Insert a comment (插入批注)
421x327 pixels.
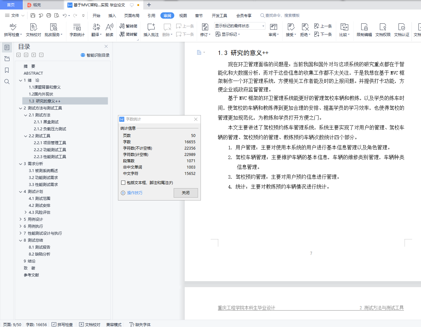click(x=151, y=30)
